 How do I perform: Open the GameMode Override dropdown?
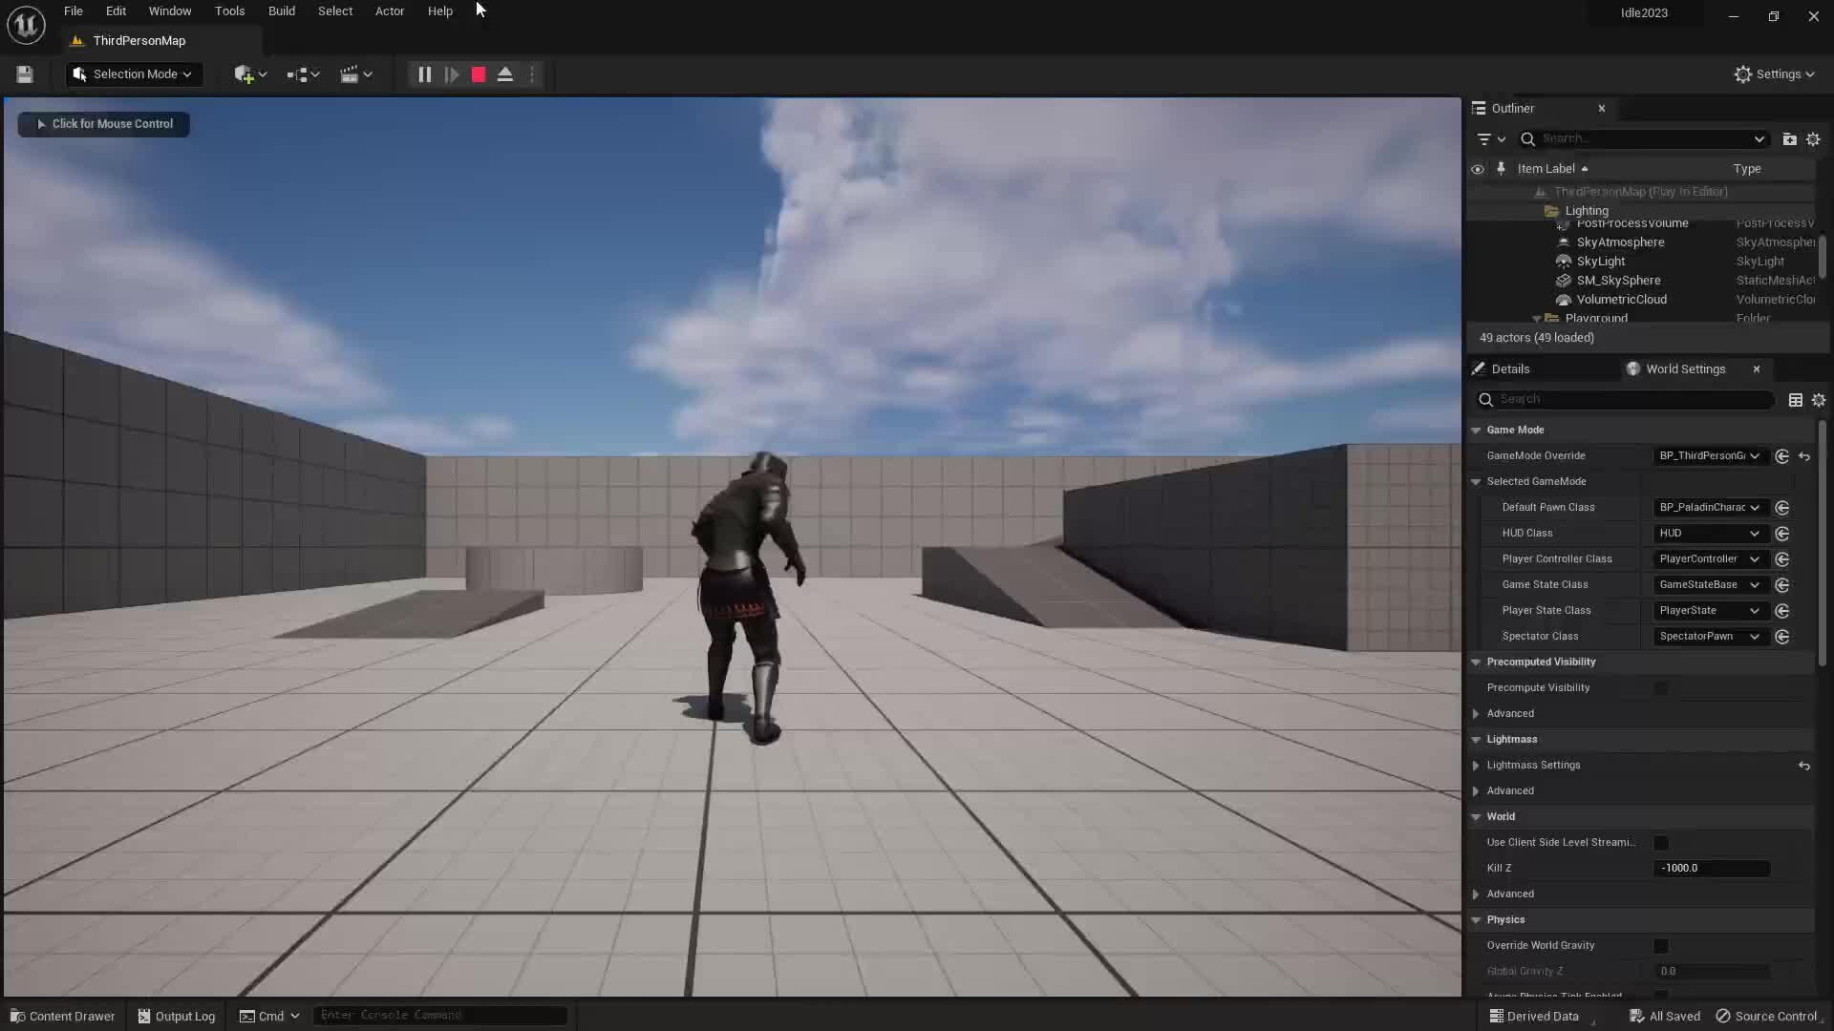pyautogui.click(x=1707, y=455)
